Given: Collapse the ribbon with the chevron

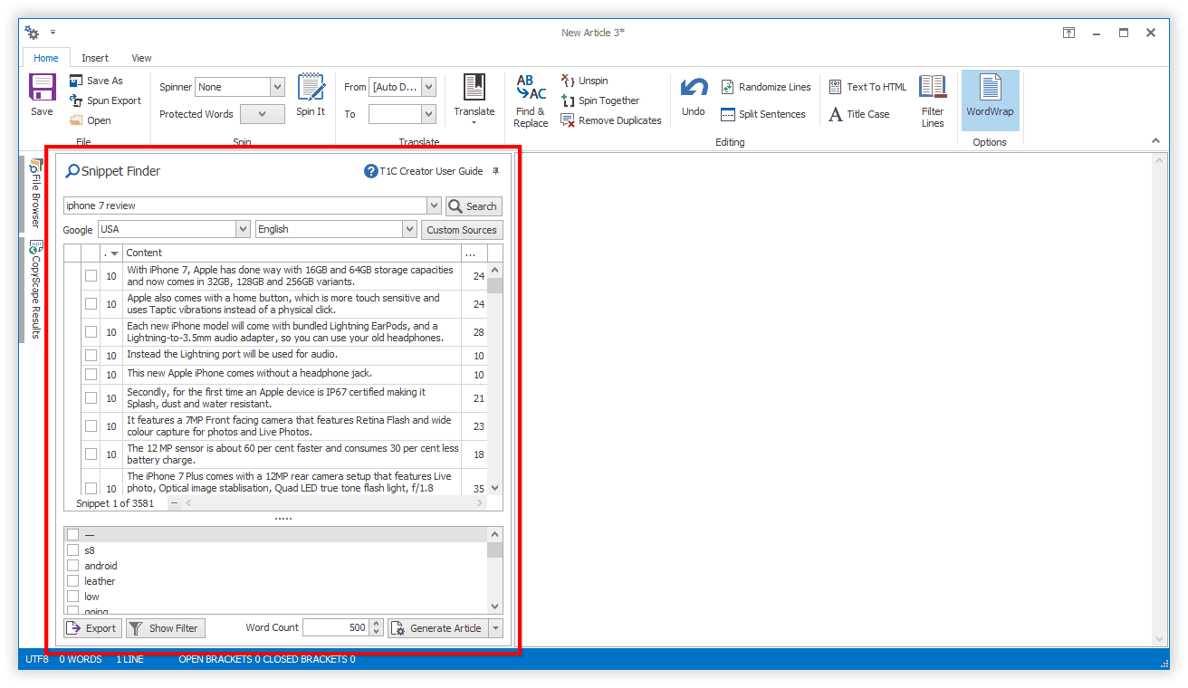Looking at the screenshot, I should click(x=1155, y=141).
